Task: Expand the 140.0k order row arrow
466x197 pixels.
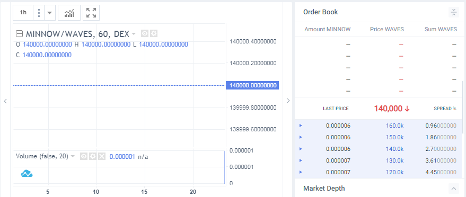Action: [301, 149]
